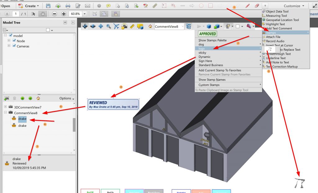Expand the 3DCommentView7 tree node
This screenshot has height=193, width=318.
[5, 107]
